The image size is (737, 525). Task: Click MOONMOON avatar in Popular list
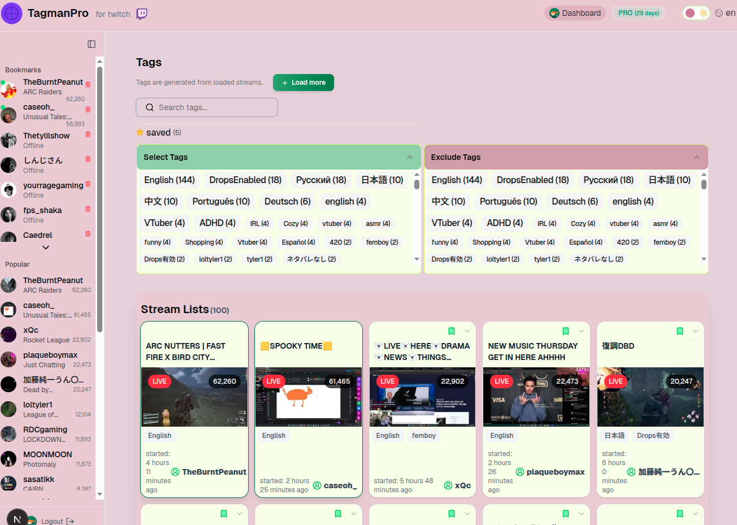8,459
